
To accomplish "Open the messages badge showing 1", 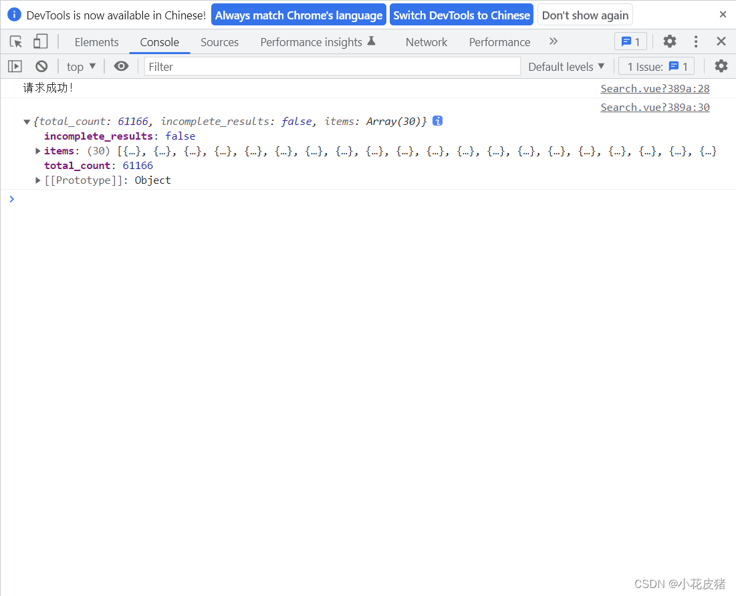I will click(x=630, y=42).
